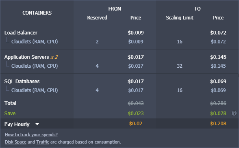The height and width of the screenshot is (148, 239).
Task: Click the help question mark icon
Action: click(x=234, y=113)
